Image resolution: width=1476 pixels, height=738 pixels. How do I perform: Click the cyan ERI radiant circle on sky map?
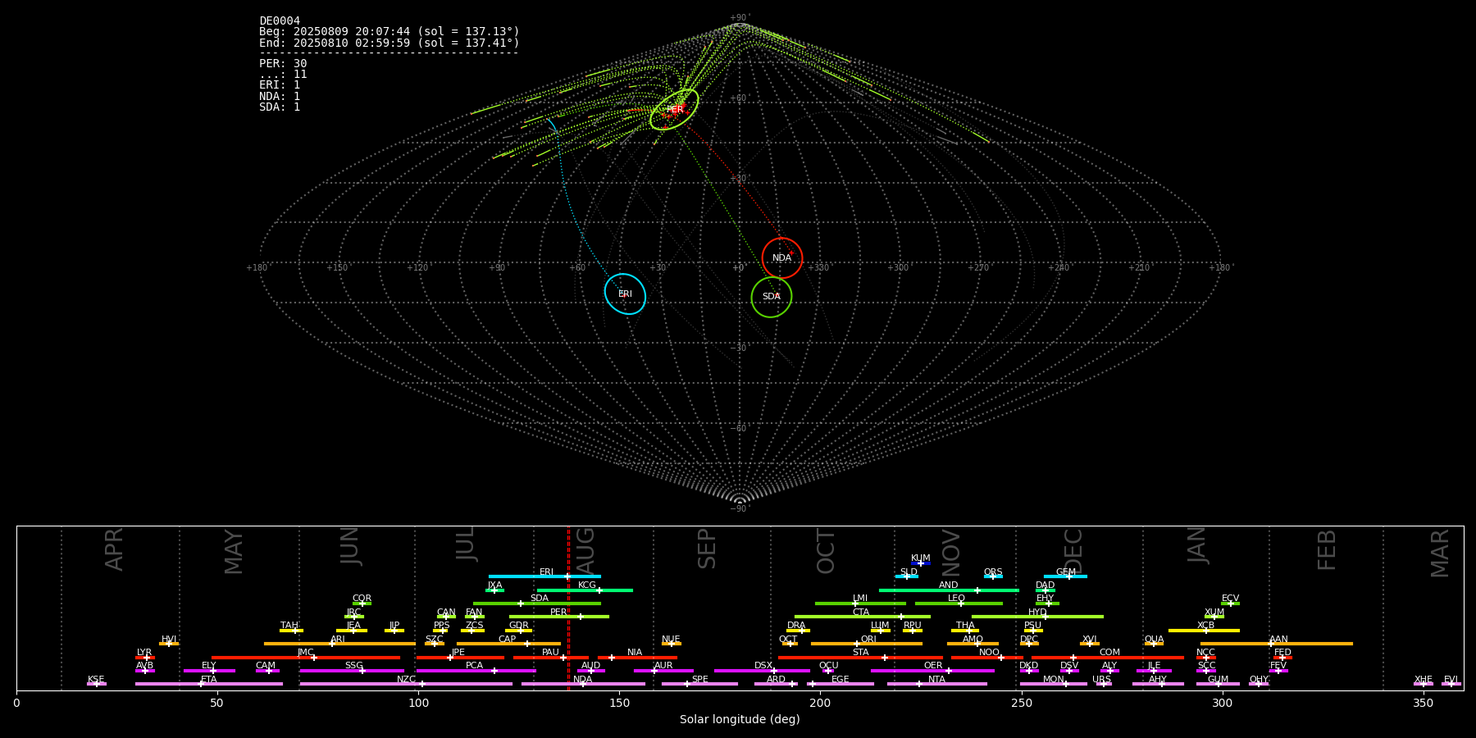pos(625,294)
